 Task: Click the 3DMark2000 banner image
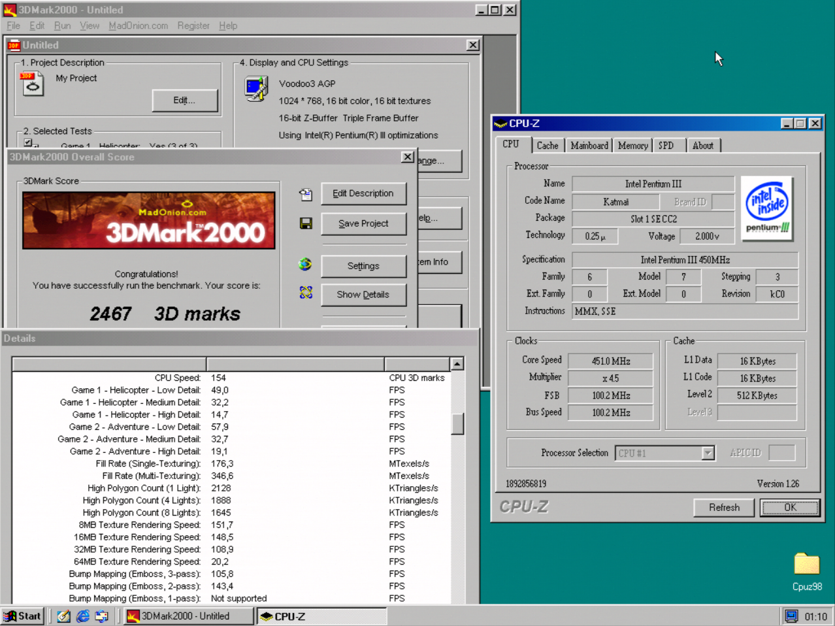click(x=149, y=220)
